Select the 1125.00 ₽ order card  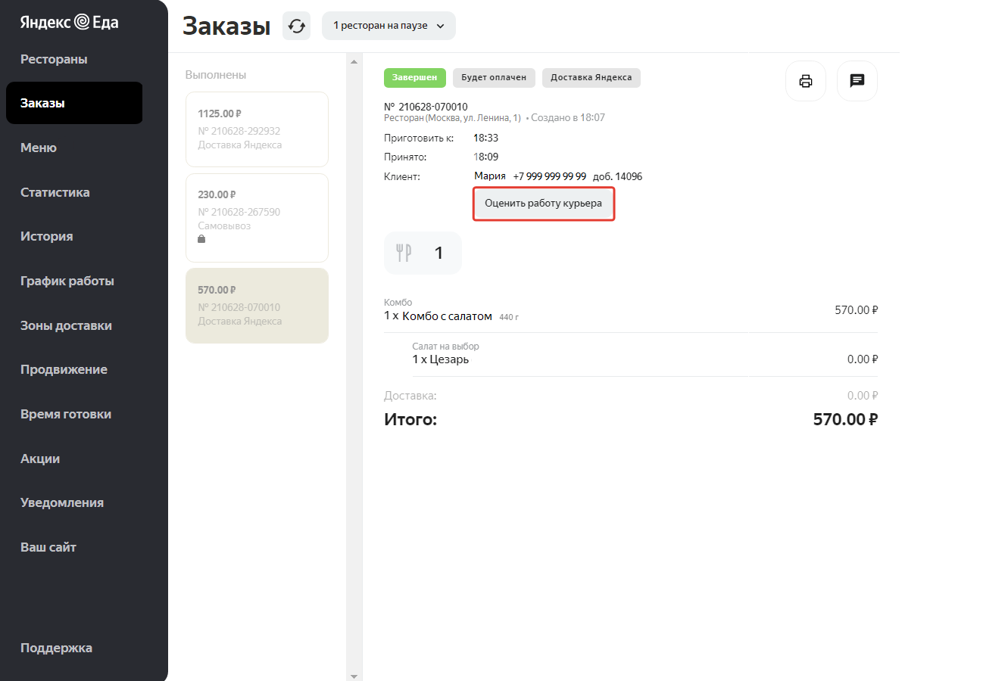point(257,129)
